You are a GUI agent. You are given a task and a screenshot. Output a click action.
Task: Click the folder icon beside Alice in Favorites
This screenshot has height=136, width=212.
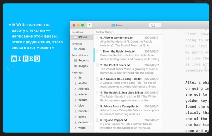pyautogui.click(x=76, y=49)
